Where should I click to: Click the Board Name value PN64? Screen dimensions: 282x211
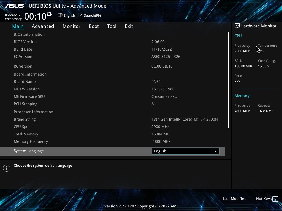point(156,82)
